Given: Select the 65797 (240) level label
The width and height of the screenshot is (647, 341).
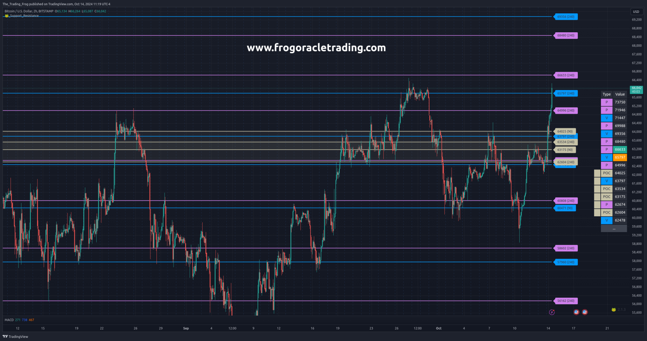Looking at the screenshot, I should 566,93.
